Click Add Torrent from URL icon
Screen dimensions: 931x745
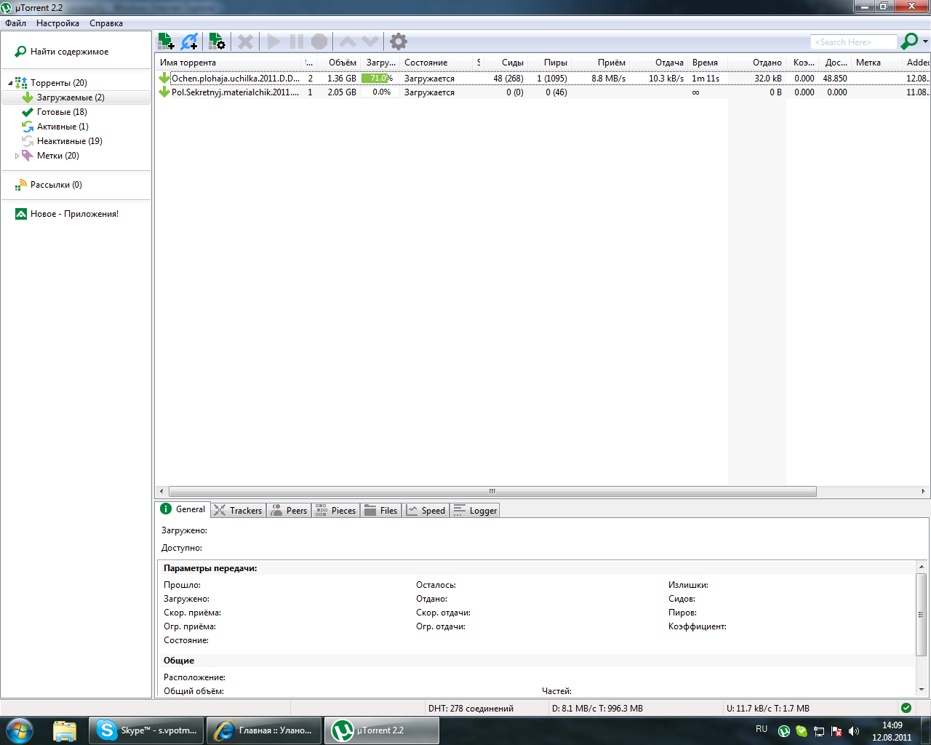189,41
